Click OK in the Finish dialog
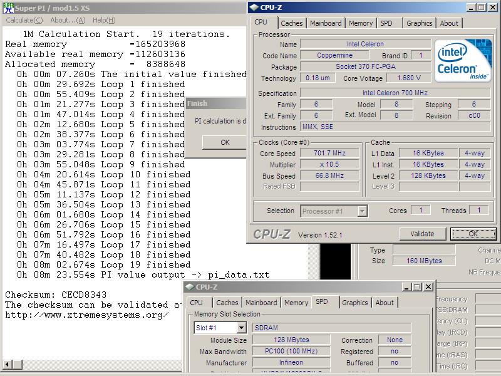Viewport: 501px width, 376px height. (x=225, y=142)
